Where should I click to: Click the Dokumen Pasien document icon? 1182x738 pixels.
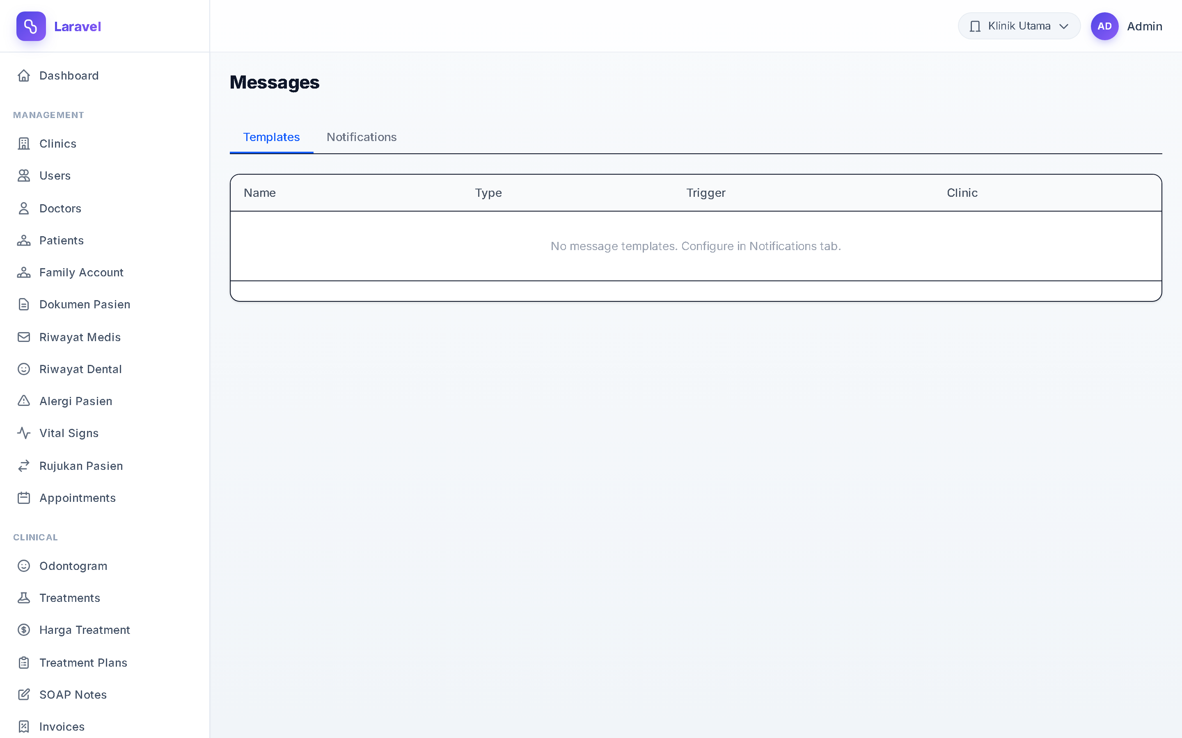click(x=24, y=305)
